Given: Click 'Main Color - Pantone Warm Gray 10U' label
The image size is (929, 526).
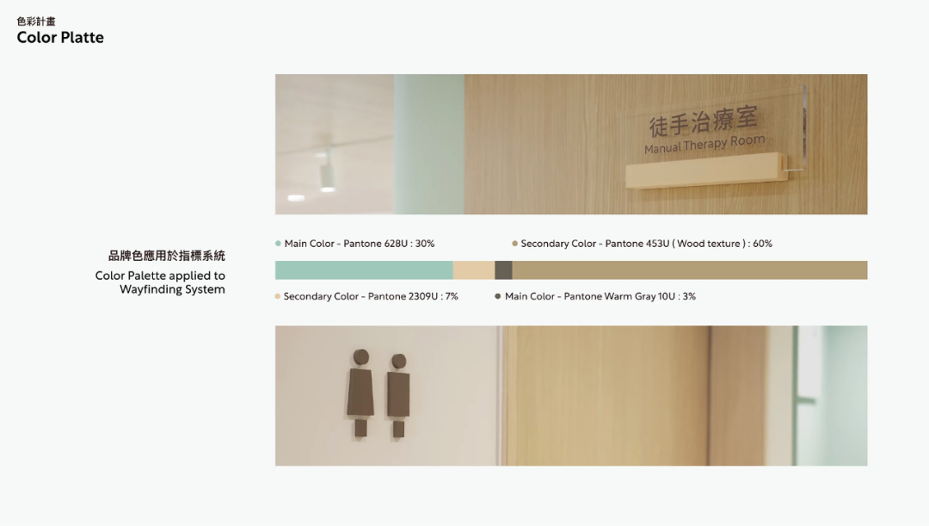Looking at the screenshot, I should click(x=600, y=296).
